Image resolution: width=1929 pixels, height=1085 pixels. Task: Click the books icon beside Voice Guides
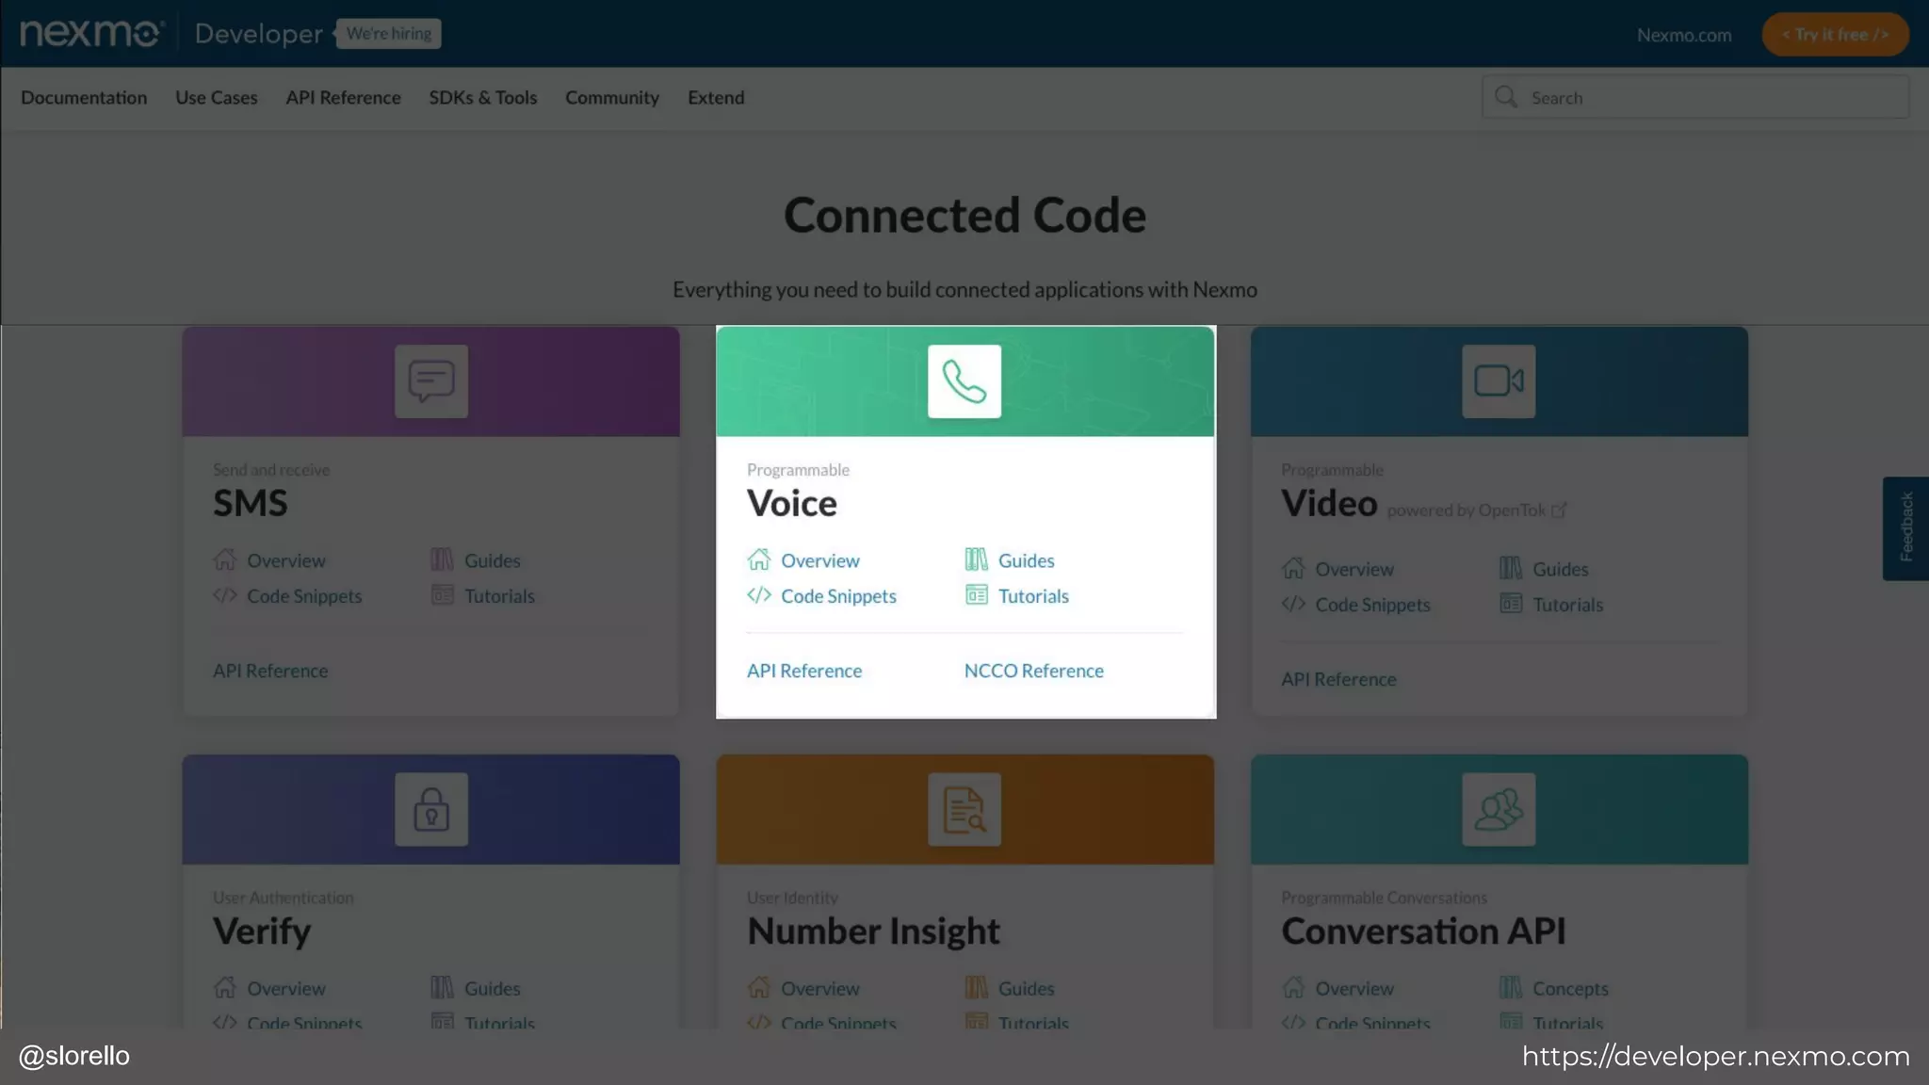[976, 559]
